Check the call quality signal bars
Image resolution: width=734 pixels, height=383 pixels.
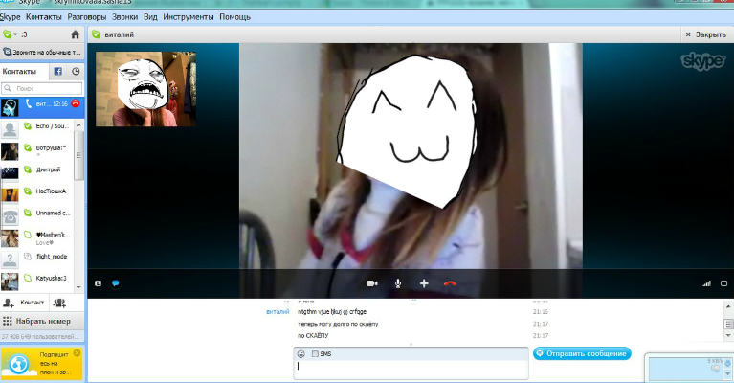(706, 283)
